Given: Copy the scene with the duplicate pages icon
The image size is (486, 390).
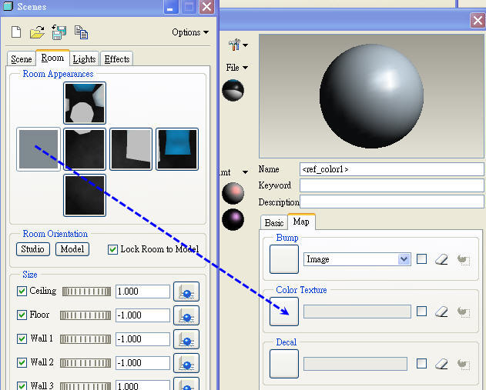Looking at the screenshot, I should tap(81, 32).
